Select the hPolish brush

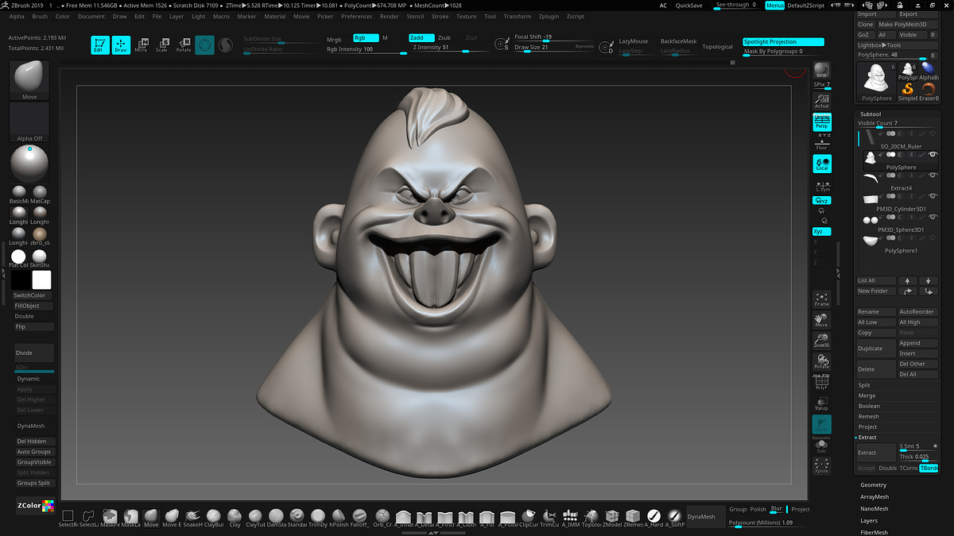339,517
